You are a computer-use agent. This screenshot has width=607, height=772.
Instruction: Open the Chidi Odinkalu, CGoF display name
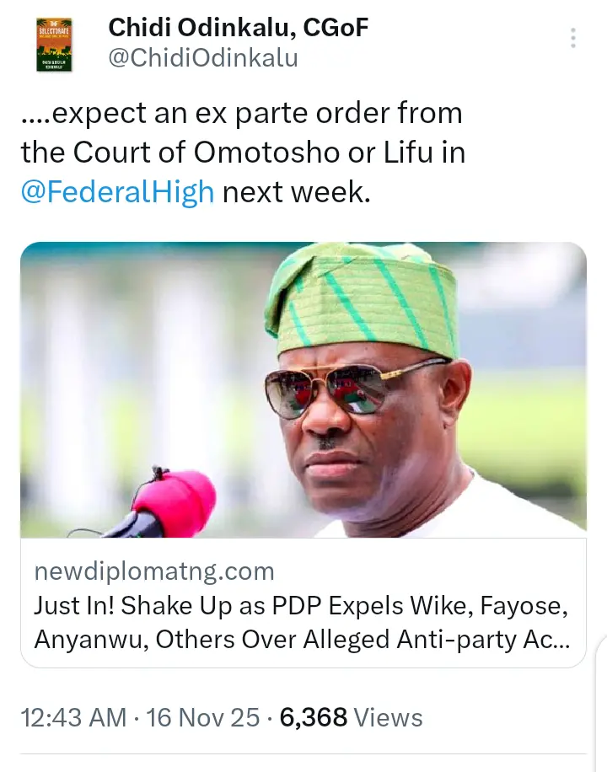click(239, 28)
